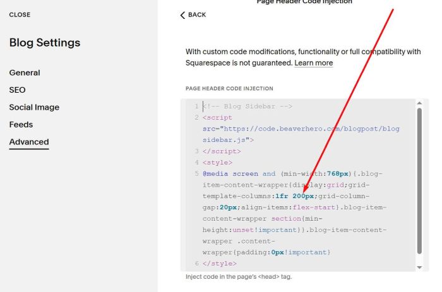Click the unset!important min-height value

pos(265,230)
